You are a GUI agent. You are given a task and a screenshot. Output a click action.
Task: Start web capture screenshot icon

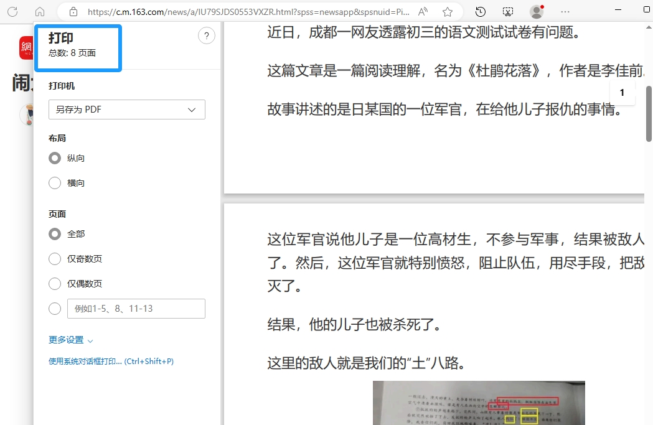click(x=508, y=12)
